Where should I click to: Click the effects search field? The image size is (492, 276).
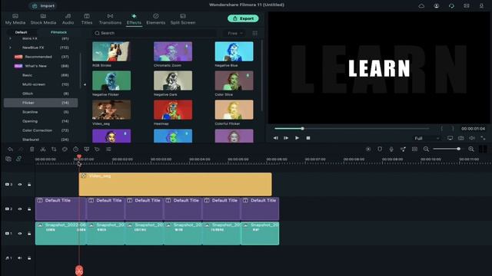point(155,33)
